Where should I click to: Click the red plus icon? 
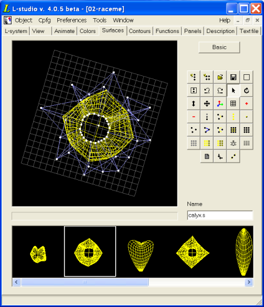point(246,103)
